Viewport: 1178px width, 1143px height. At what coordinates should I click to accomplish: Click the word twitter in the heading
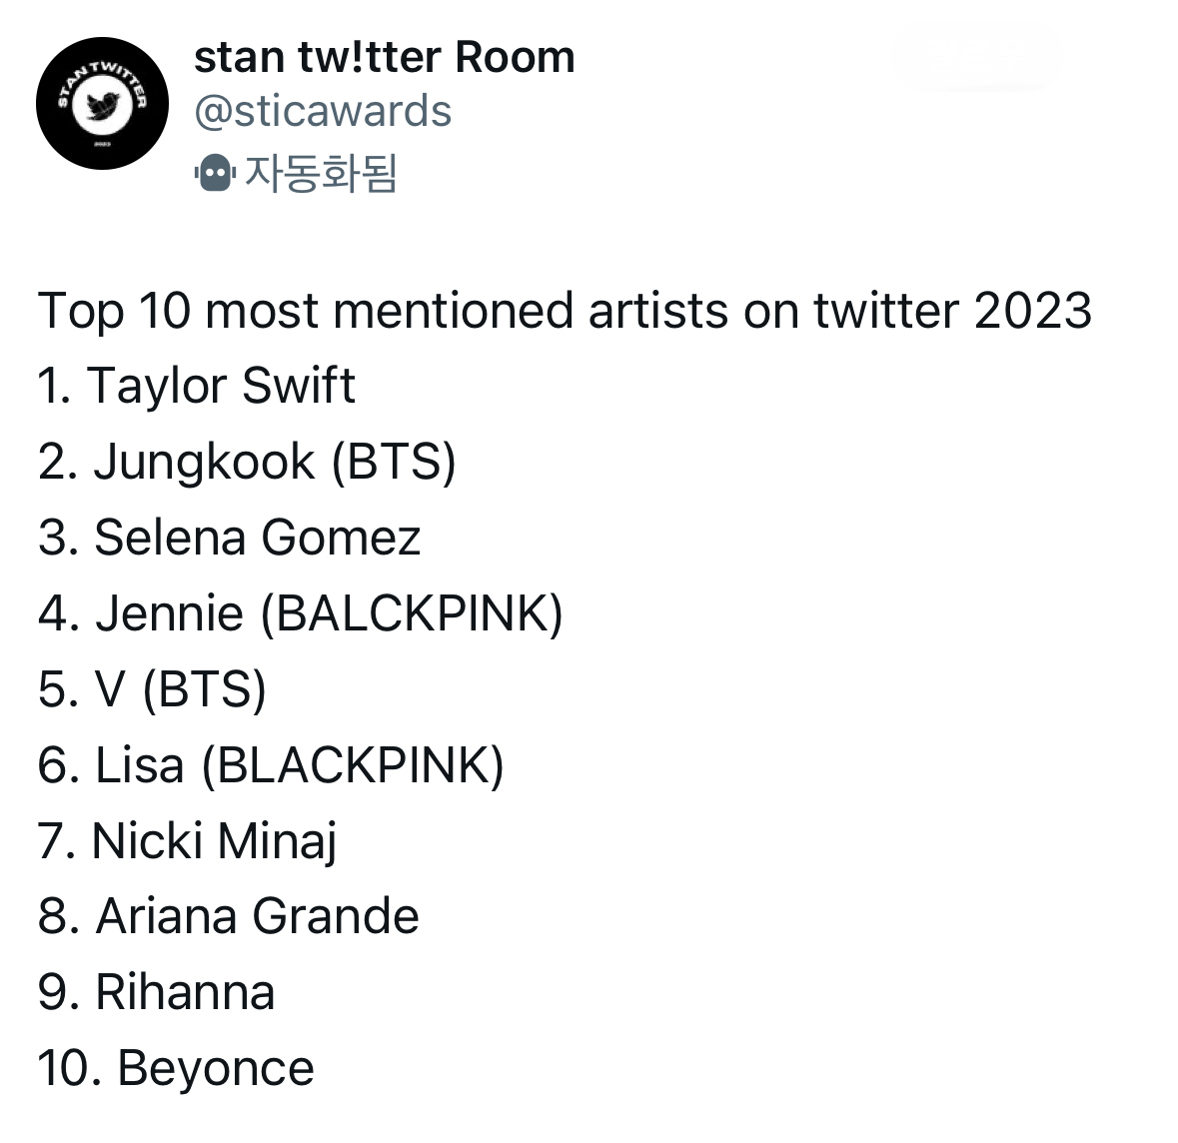885,310
